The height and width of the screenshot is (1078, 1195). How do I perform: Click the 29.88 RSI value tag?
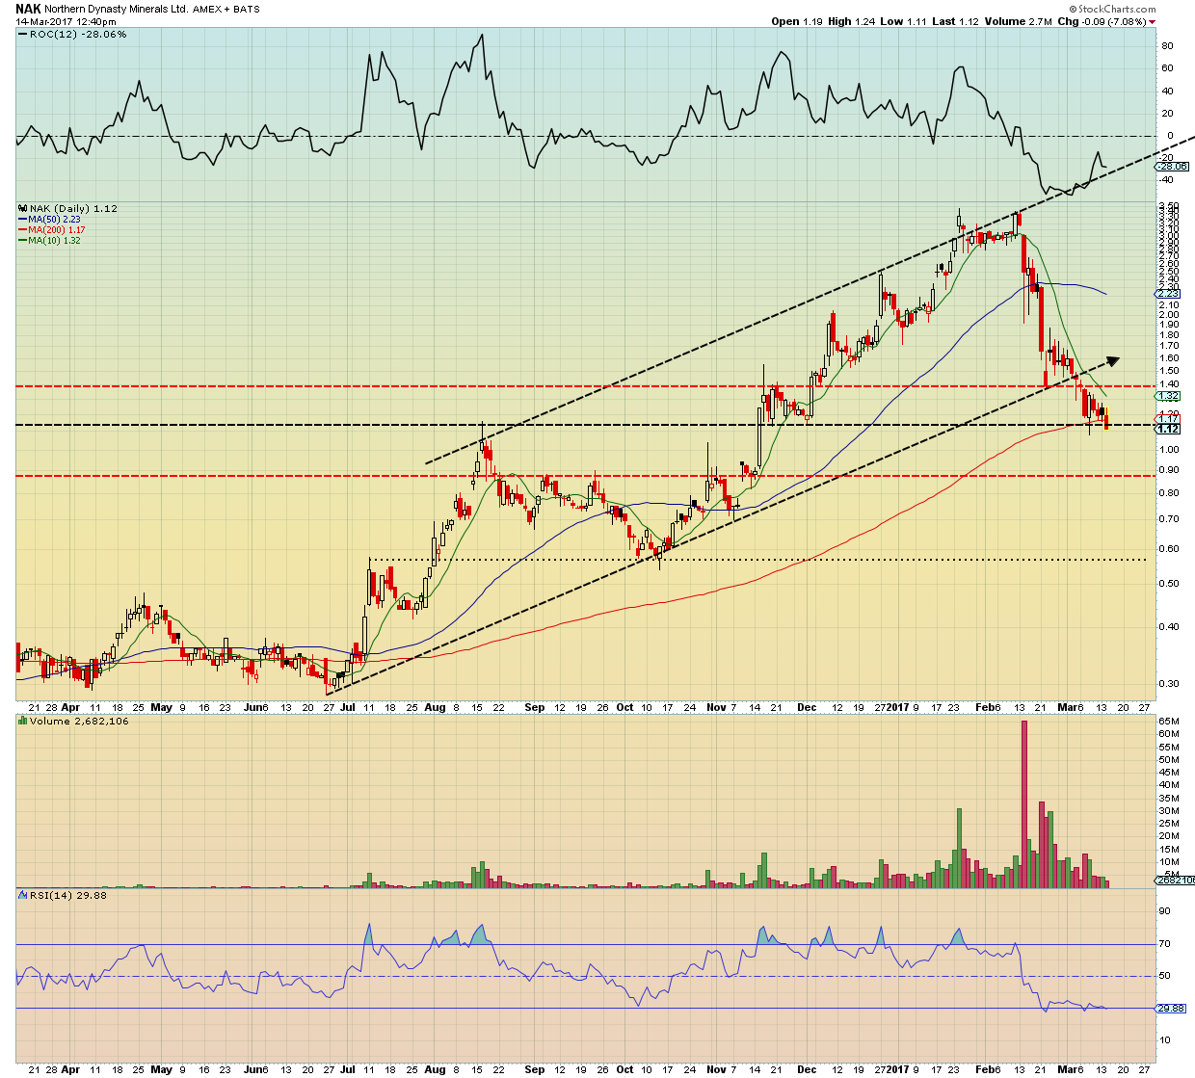pyautogui.click(x=1171, y=1008)
